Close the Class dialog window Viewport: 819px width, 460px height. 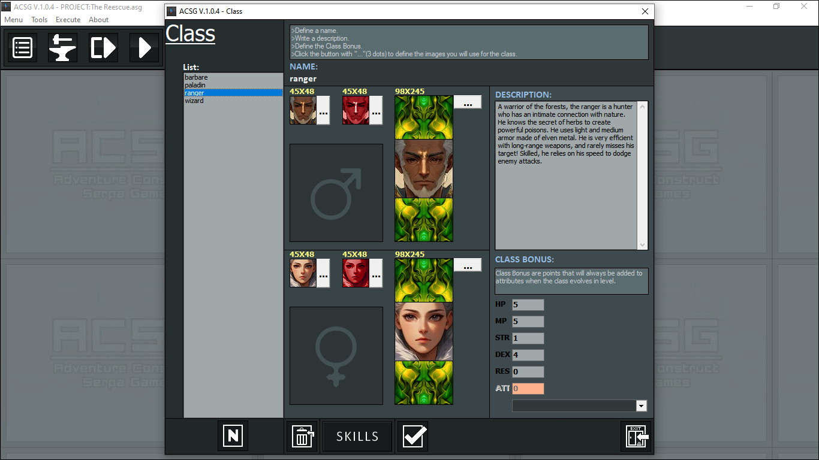pyautogui.click(x=645, y=11)
